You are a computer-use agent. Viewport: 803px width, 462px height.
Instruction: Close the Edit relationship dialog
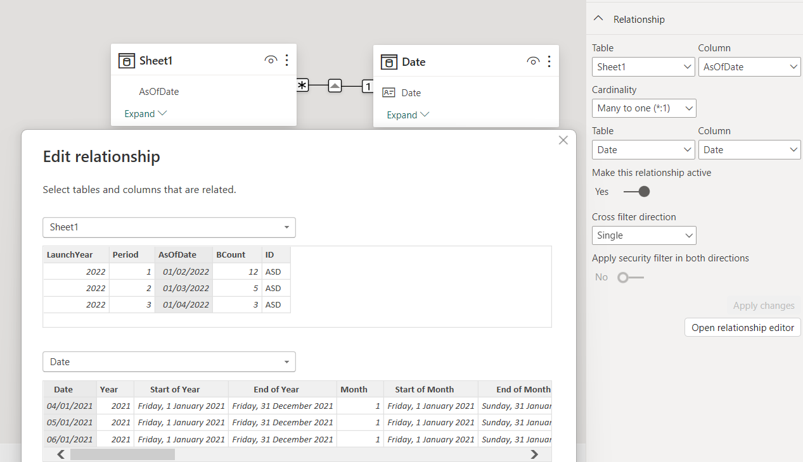coord(563,140)
